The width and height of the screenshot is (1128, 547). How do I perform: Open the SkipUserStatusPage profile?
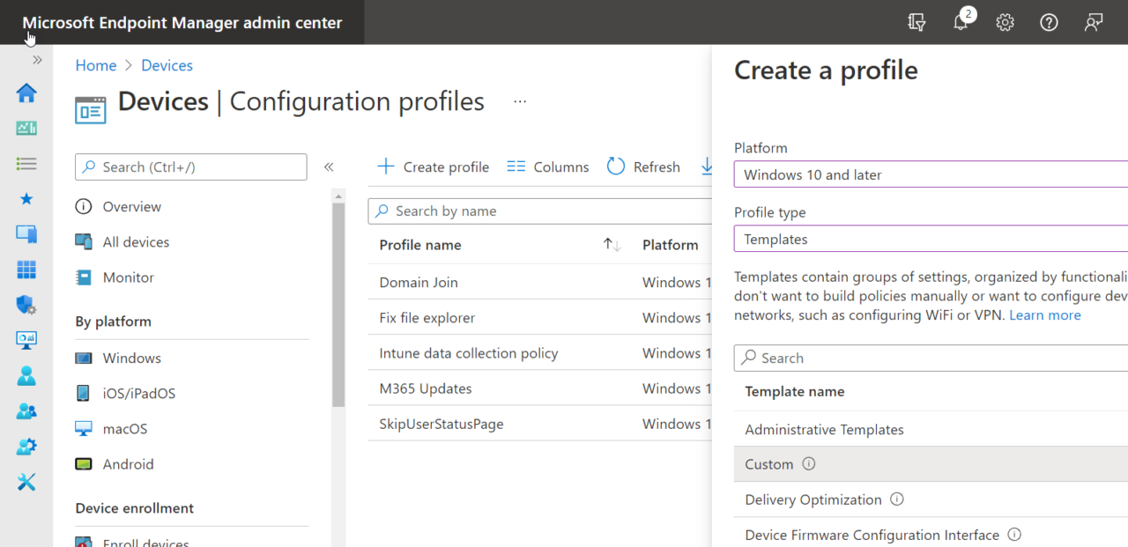click(442, 424)
